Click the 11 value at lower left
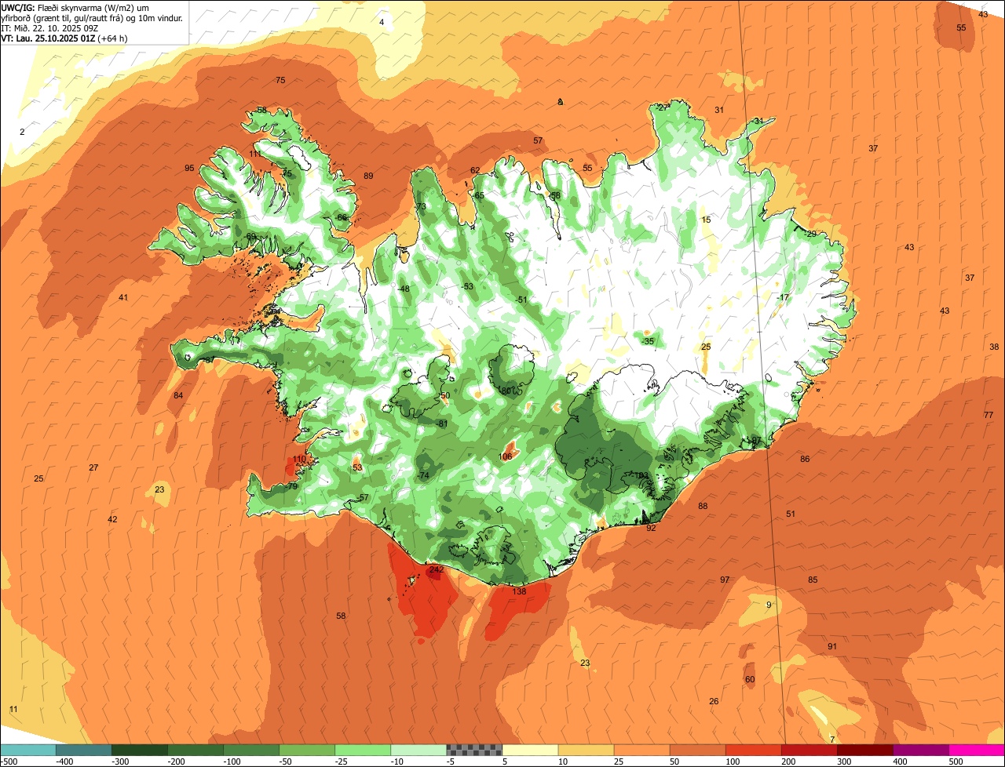The height and width of the screenshot is (767, 1005). pyautogui.click(x=13, y=709)
